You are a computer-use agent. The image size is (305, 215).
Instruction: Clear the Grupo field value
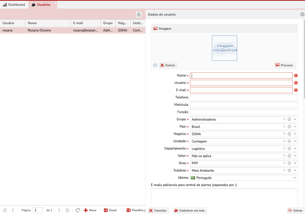289,119
